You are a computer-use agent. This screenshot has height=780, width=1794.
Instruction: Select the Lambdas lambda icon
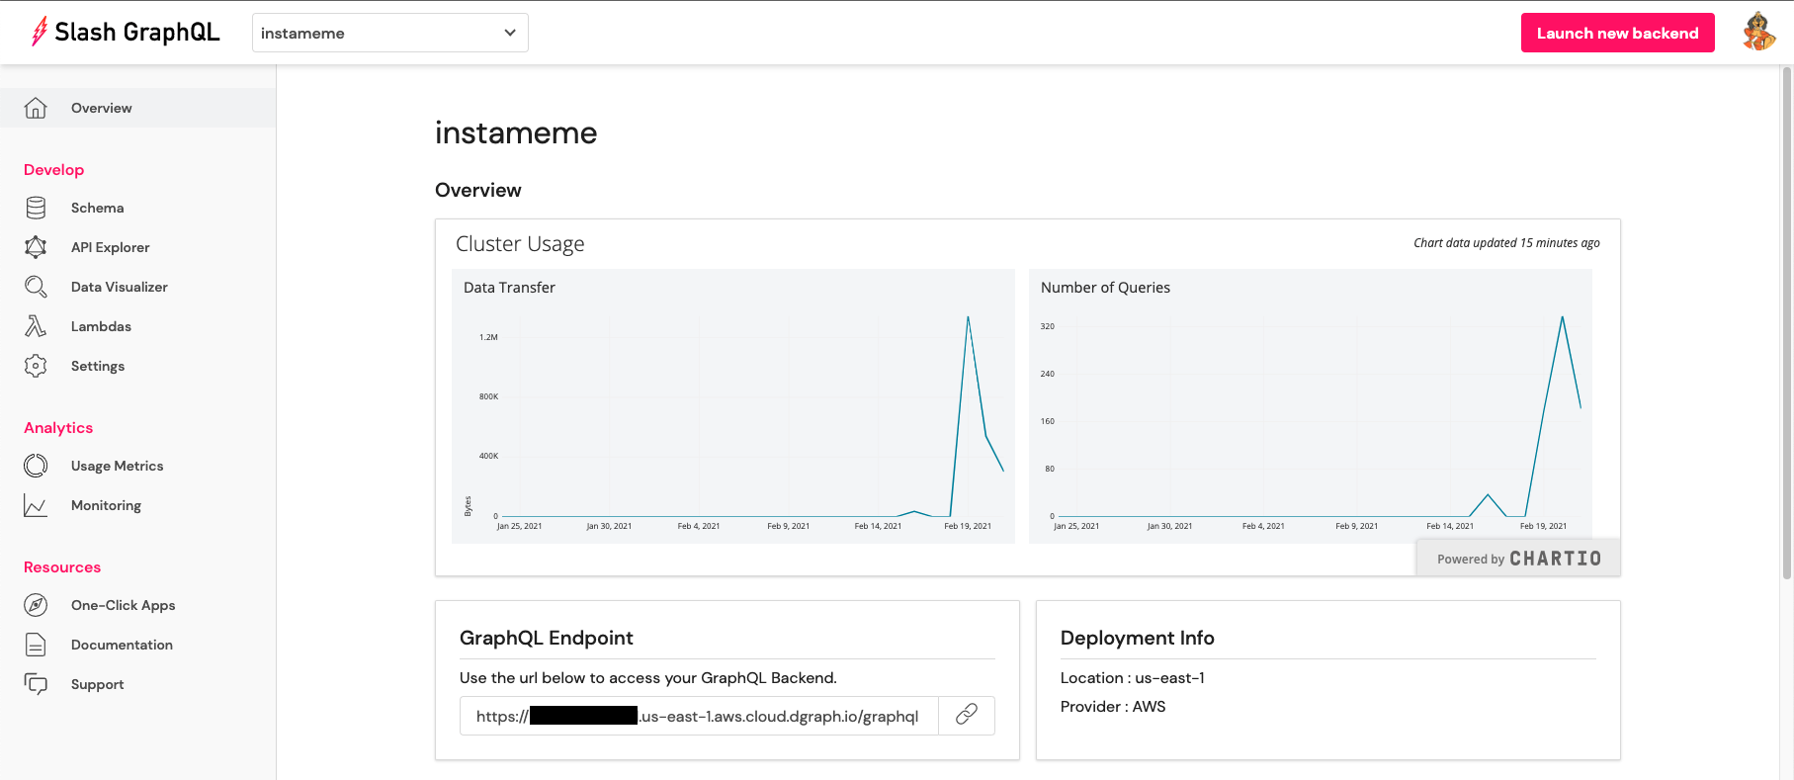point(36,326)
